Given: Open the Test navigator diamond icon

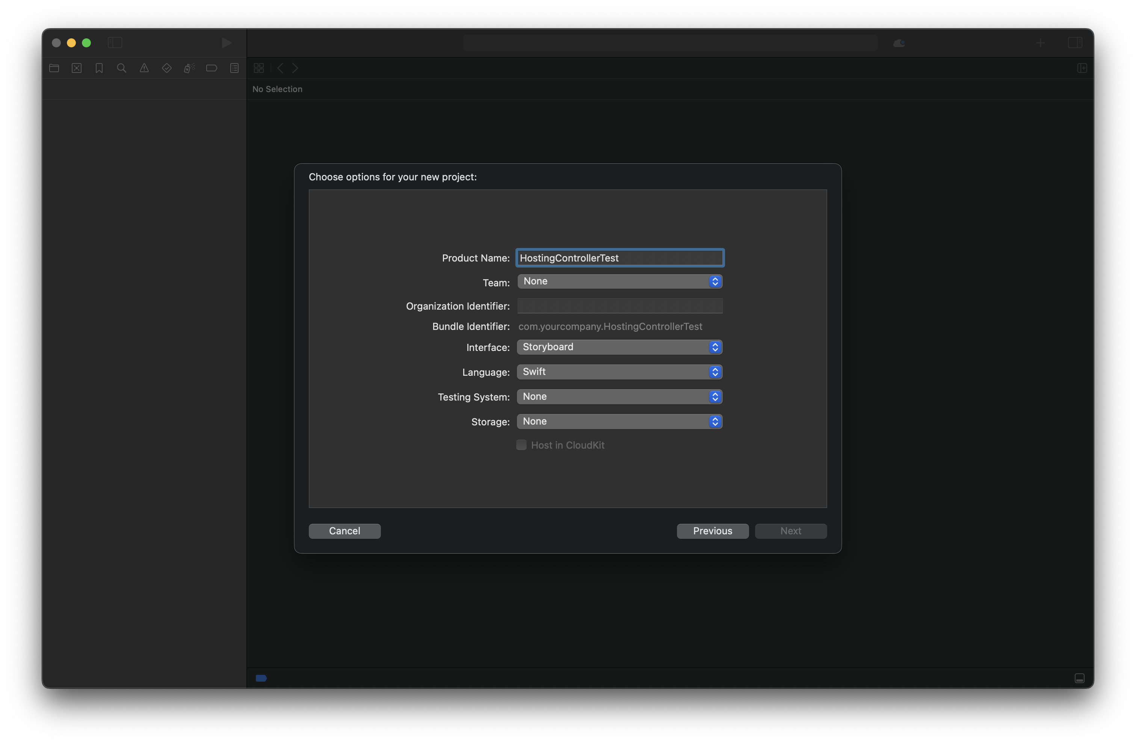Looking at the screenshot, I should point(166,68).
